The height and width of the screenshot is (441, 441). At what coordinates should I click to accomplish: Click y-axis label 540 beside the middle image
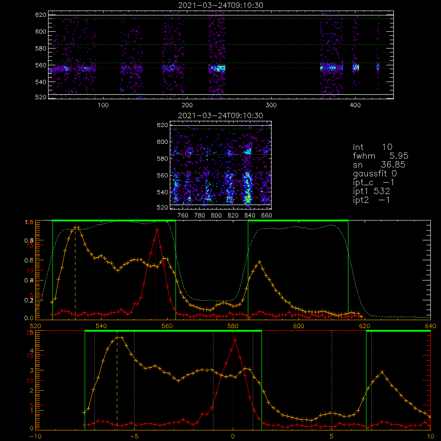click(163, 192)
